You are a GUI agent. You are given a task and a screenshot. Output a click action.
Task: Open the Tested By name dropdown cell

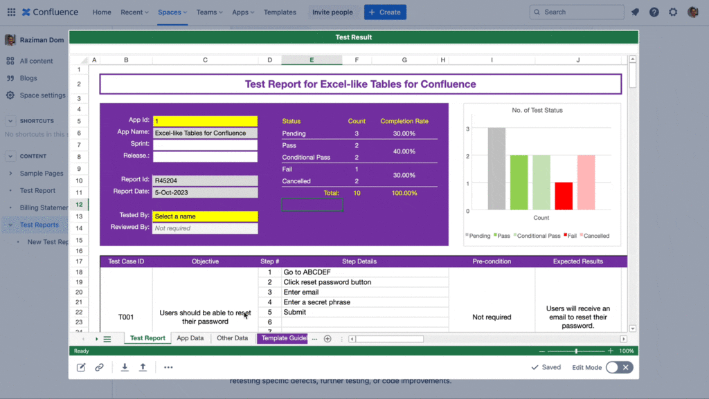pos(205,216)
